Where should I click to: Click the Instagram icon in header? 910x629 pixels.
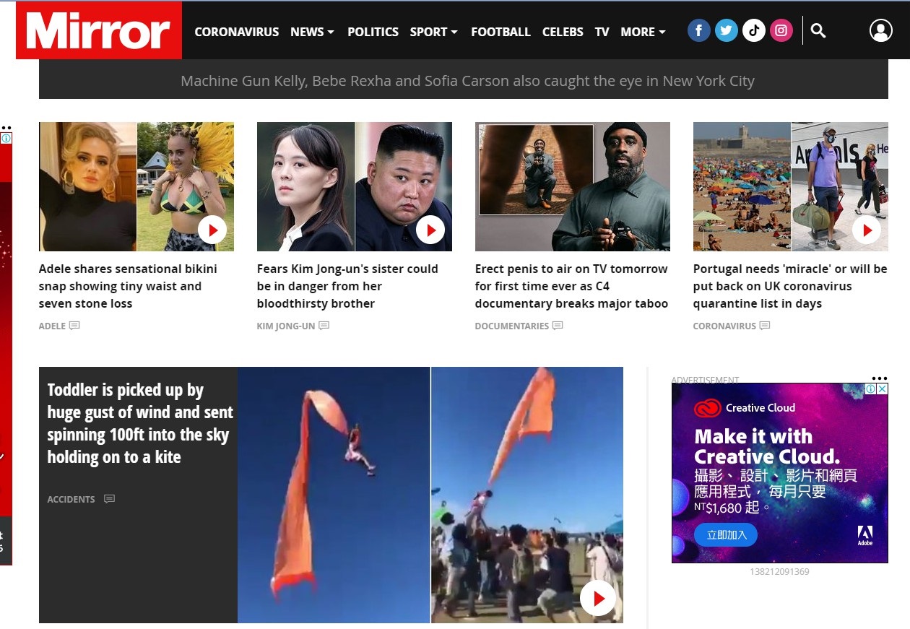tap(781, 30)
